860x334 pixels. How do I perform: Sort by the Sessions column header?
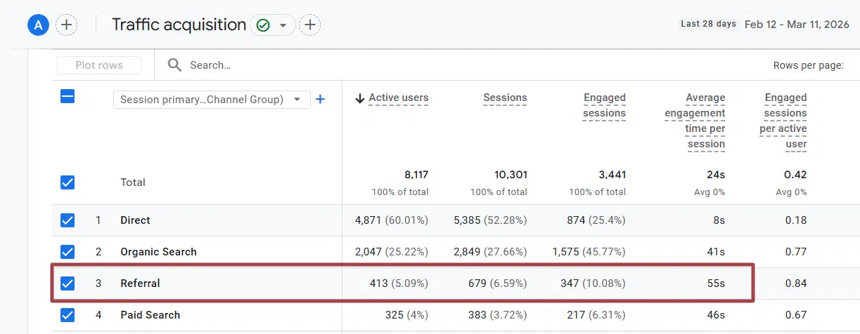pyautogui.click(x=505, y=98)
